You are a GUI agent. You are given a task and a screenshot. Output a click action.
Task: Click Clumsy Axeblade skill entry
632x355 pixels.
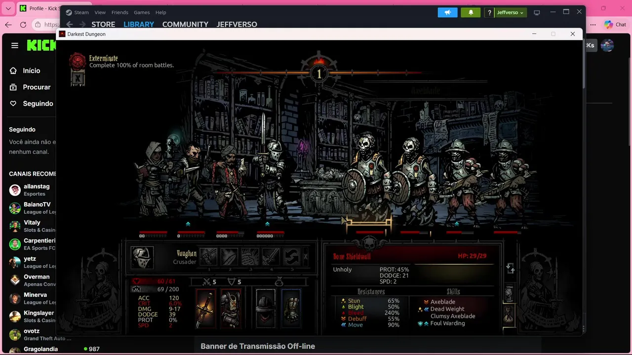coord(453,316)
